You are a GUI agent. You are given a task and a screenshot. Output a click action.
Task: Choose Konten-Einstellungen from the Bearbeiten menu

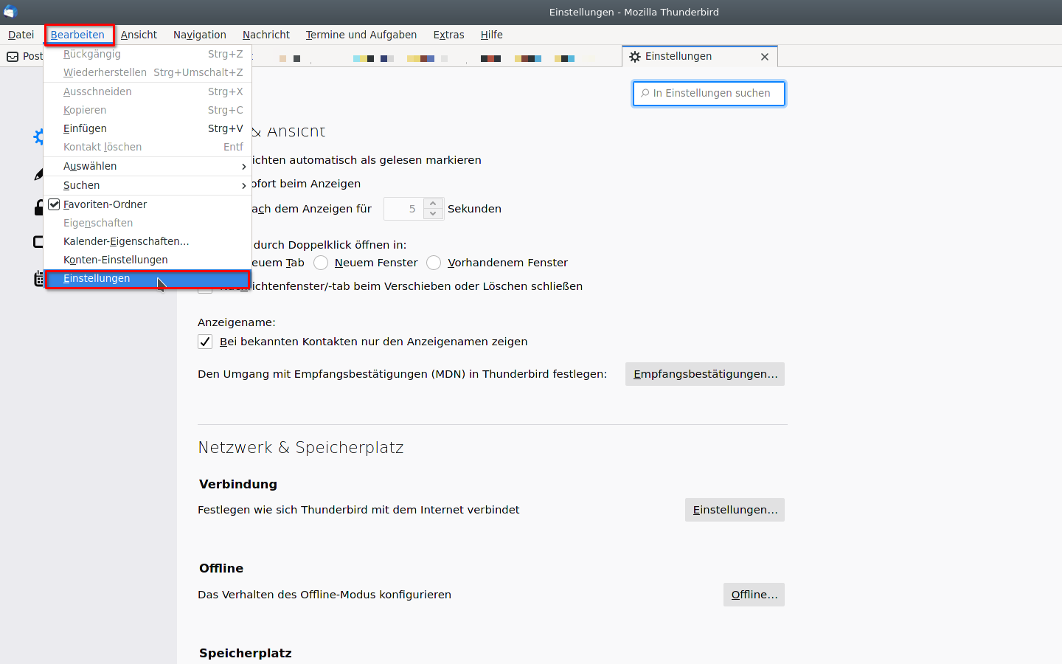pos(116,260)
